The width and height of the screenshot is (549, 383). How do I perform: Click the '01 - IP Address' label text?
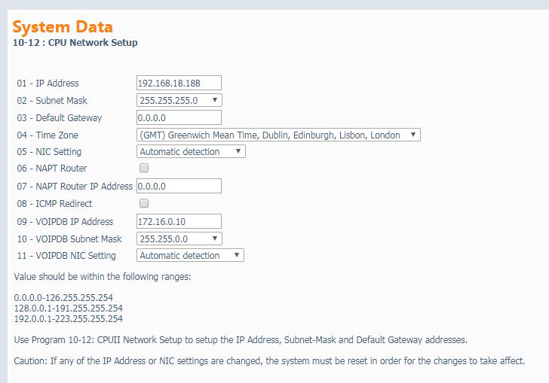point(48,84)
